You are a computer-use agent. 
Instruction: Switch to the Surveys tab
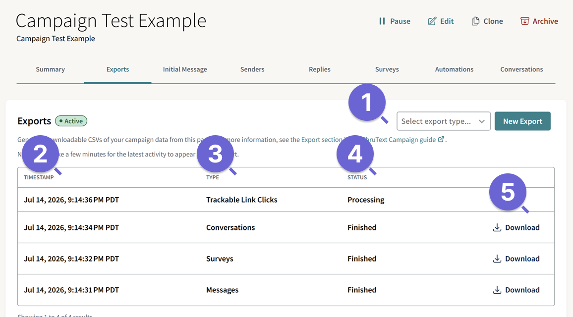tap(387, 69)
